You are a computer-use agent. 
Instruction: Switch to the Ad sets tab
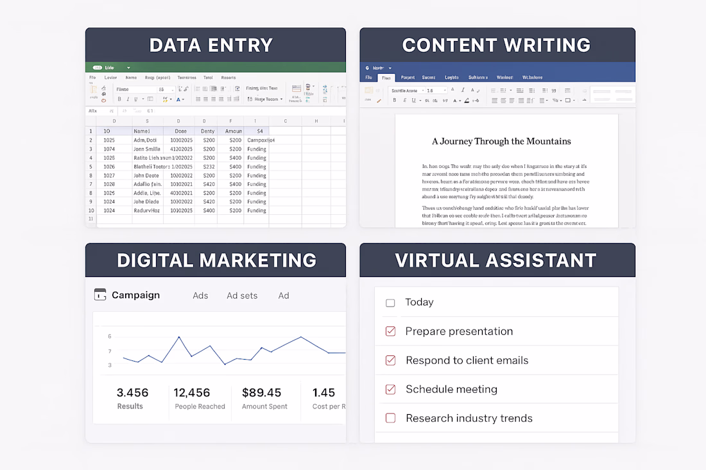[x=242, y=296]
